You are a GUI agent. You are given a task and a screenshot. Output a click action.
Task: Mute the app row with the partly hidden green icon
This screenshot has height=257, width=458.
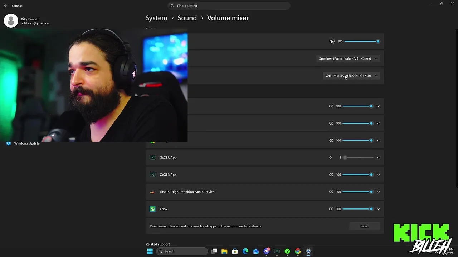(331, 140)
